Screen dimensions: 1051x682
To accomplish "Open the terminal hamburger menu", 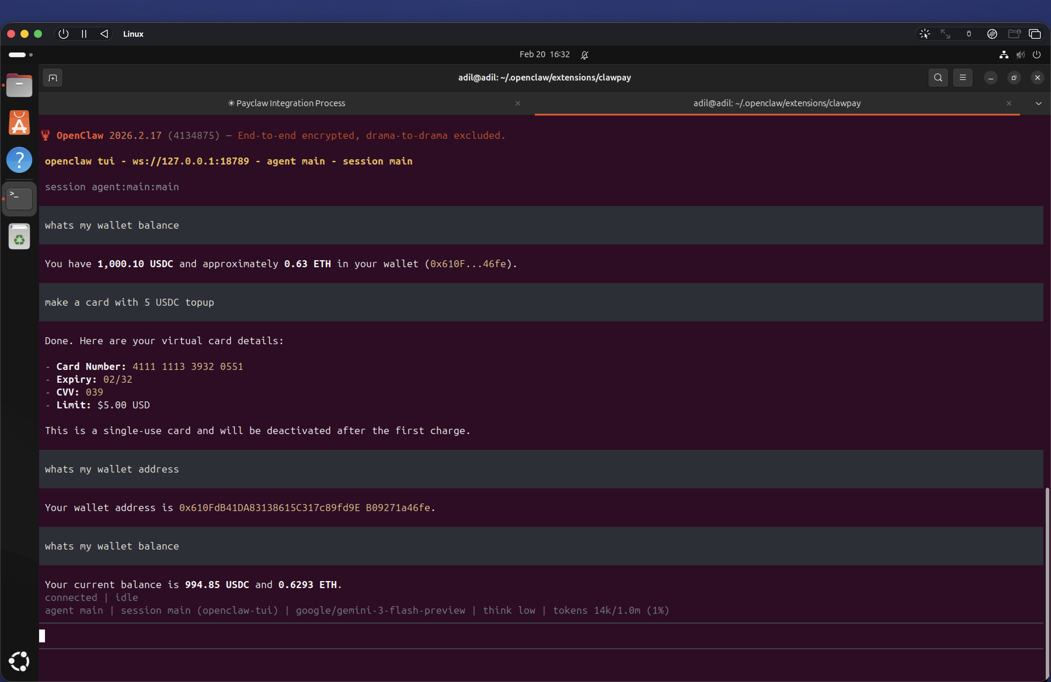I will (963, 78).
